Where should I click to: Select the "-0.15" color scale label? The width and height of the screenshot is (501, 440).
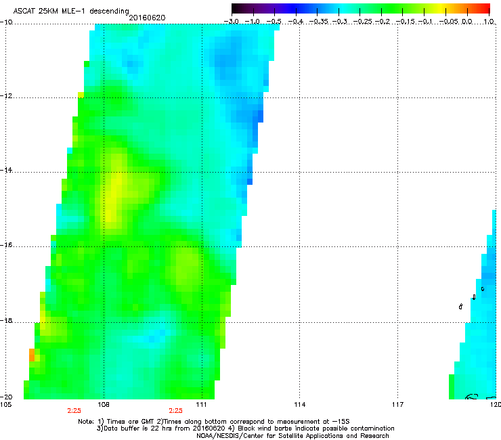[x=406, y=22]
